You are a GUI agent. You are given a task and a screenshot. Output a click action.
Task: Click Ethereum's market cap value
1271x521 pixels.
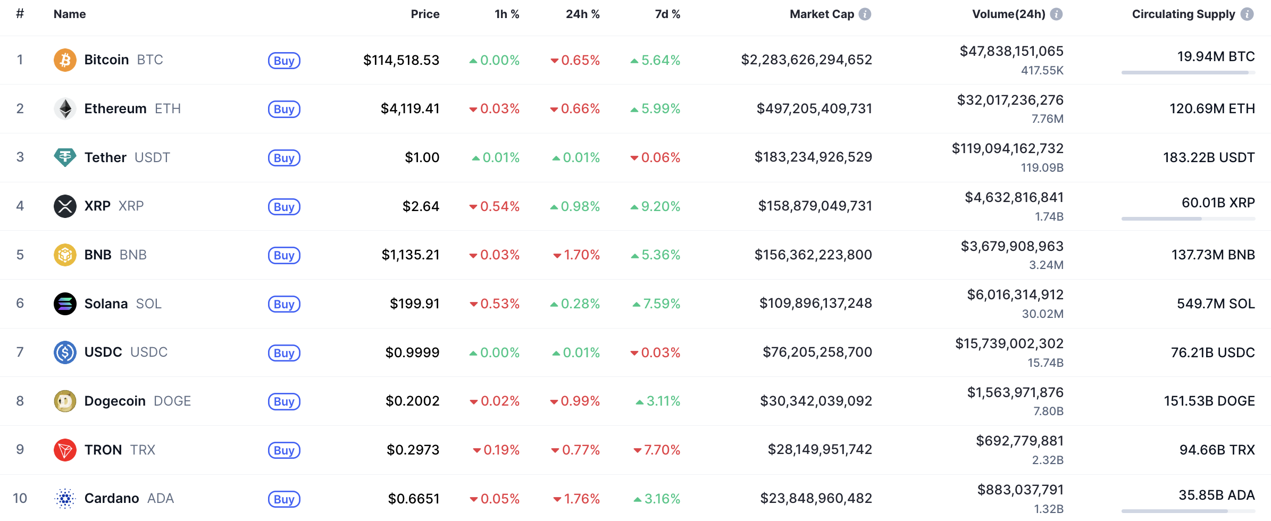coord(814,109)
